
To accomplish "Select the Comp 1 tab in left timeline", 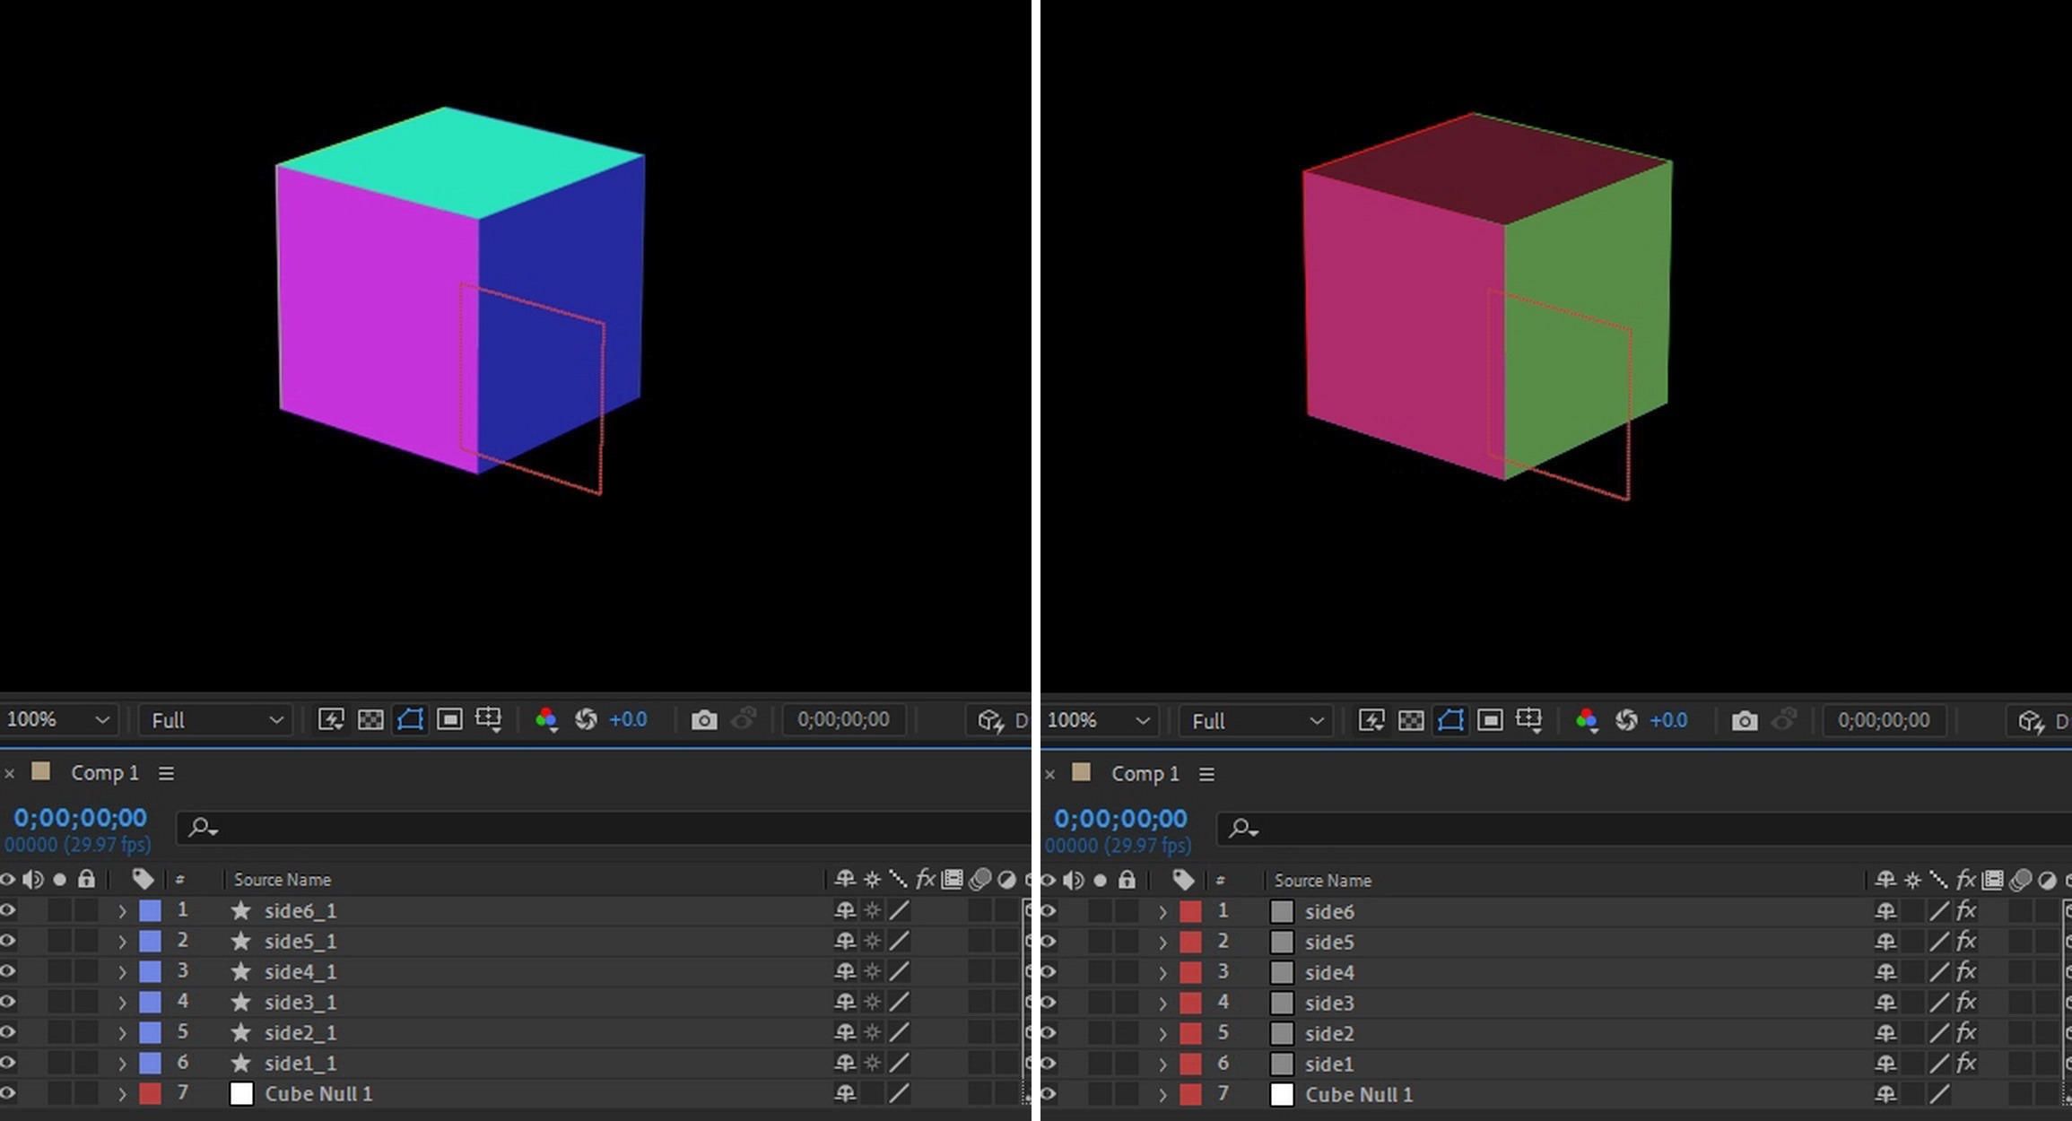I will pyautogui.click(x=104, y=773).
